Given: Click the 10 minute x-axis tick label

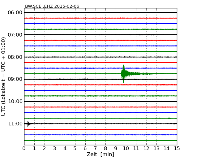Looking at the screenshot, I should point(126,149).
